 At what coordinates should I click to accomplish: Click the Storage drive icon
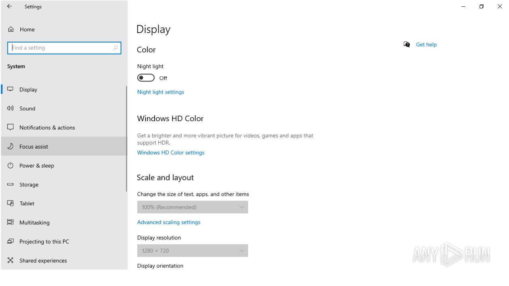point(10,184)
